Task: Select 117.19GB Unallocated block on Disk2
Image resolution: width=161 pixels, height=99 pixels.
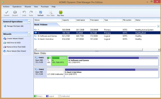Action: (x=55, y=73)
